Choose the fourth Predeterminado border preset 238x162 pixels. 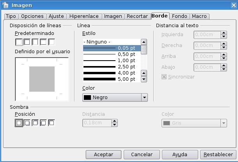[x=43, y=42]
